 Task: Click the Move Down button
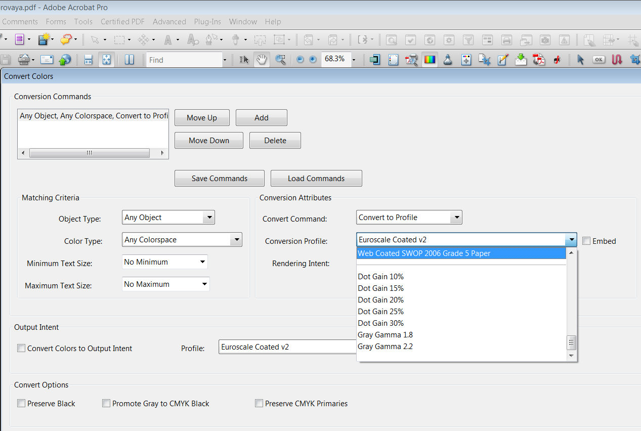(209, 141)
